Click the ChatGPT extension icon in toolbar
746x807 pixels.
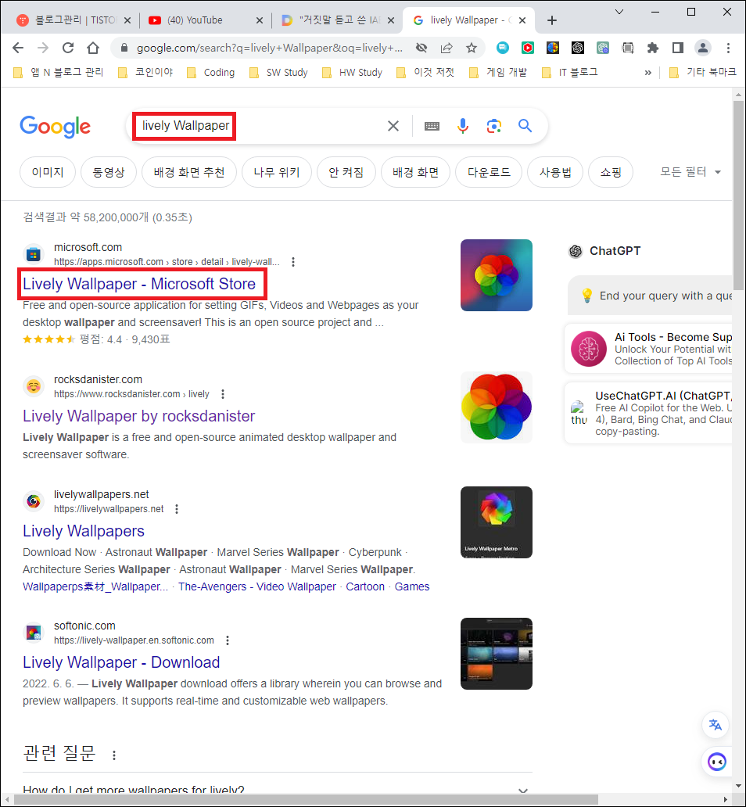[578, 48]
